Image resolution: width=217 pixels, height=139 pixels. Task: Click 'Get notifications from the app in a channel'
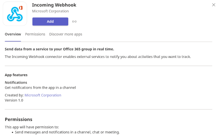pos(40,88)
